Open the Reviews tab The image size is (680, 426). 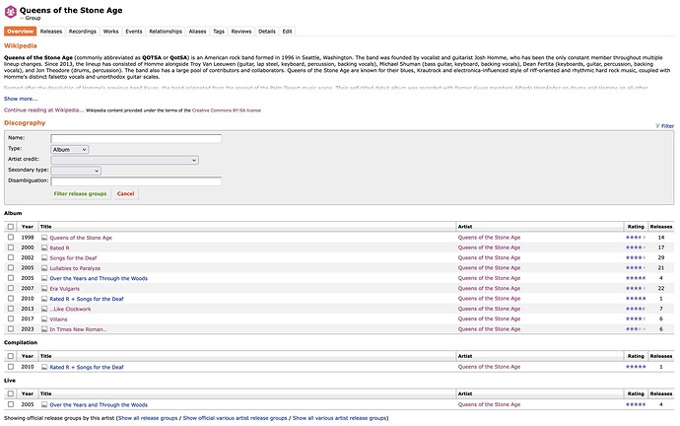(x=241, y=32)
